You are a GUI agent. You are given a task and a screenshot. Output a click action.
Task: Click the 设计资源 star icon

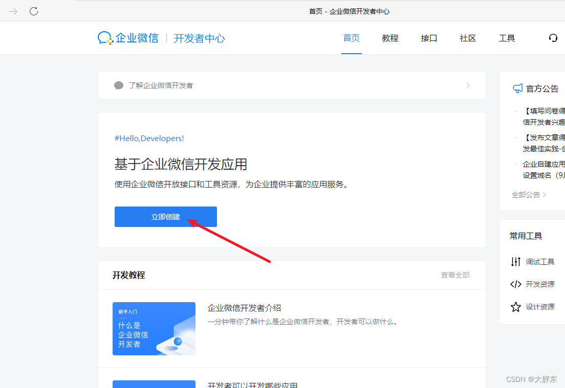click(x=516, y=307)
